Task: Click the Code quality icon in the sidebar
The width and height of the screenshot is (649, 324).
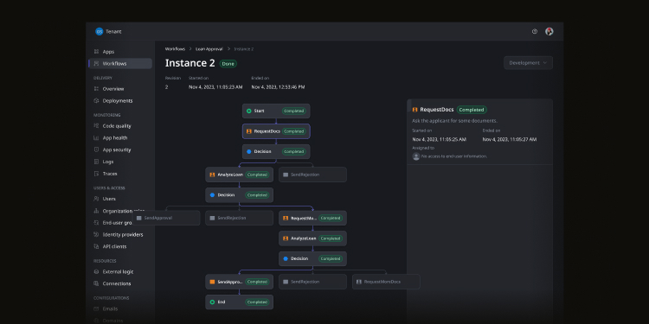Action: (x=96, y=126)
